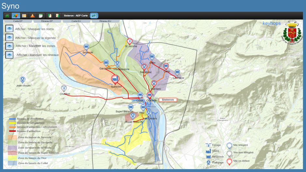The image size is (306, 172).
Task: Click the Usine legend icon
Action: click(208, 151)
